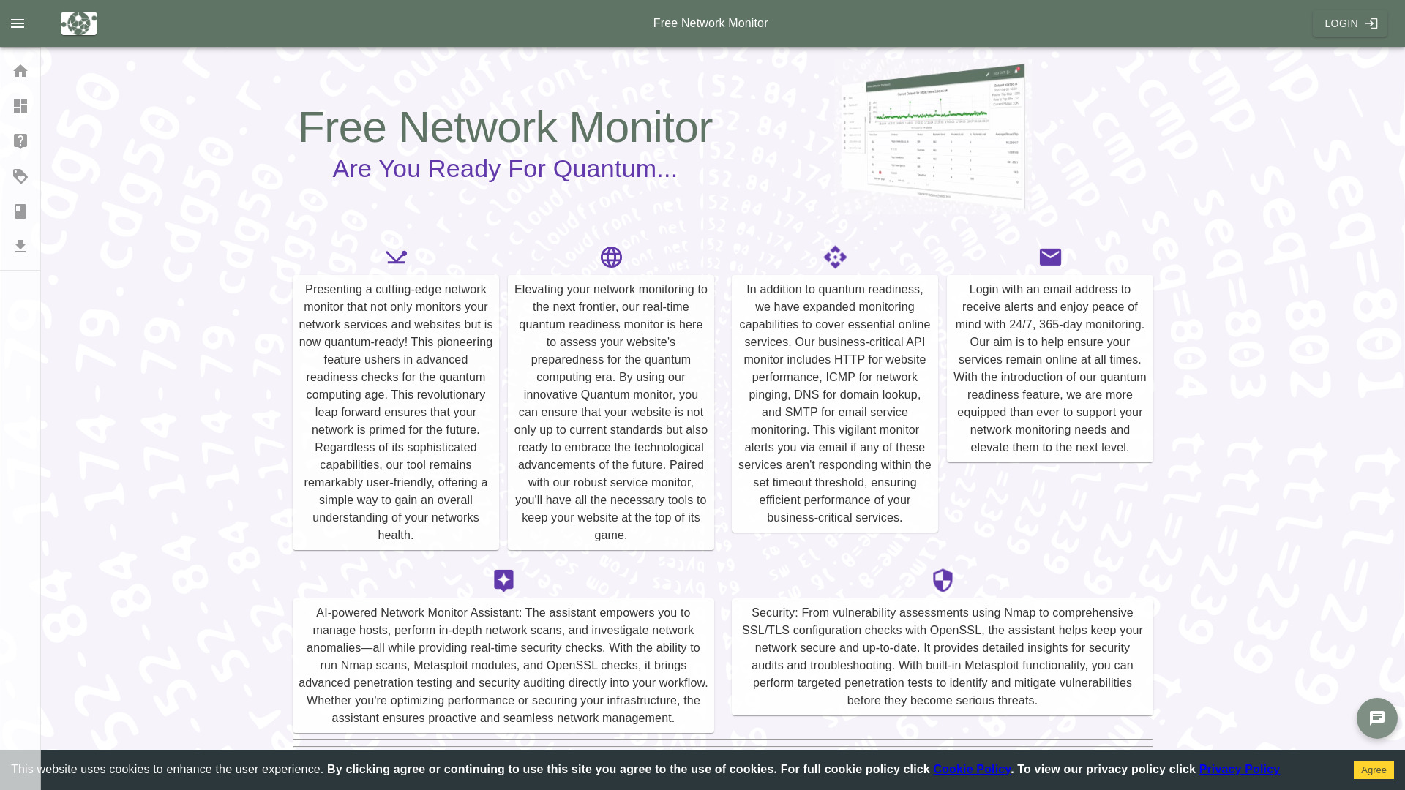Screen dimensions: 1405x790
Task: Toggle the cookie consent notification bar
Action: tap(1373, 769)
